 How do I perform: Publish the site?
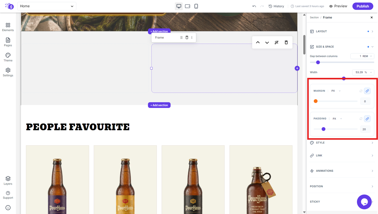click(363, 6)
